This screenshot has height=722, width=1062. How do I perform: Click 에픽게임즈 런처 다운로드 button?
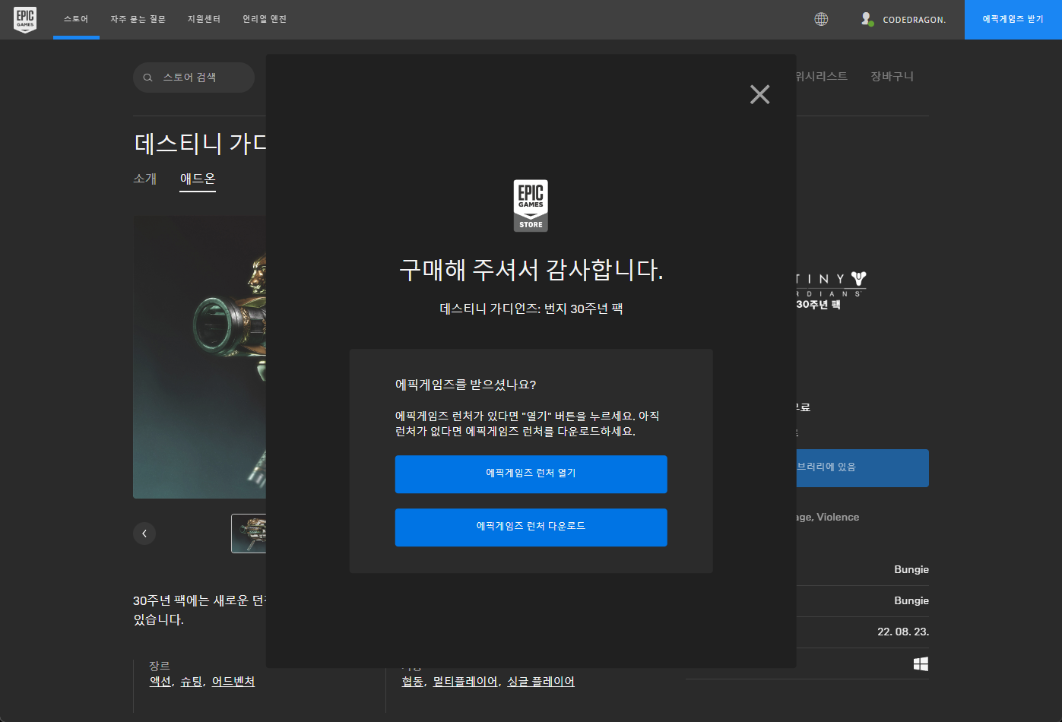tap(531, 527)
